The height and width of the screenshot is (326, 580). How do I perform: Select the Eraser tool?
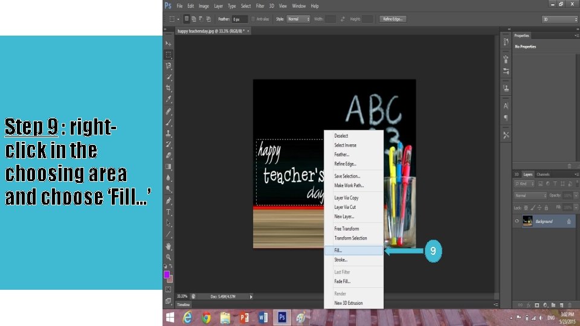[x=169, y=155]
